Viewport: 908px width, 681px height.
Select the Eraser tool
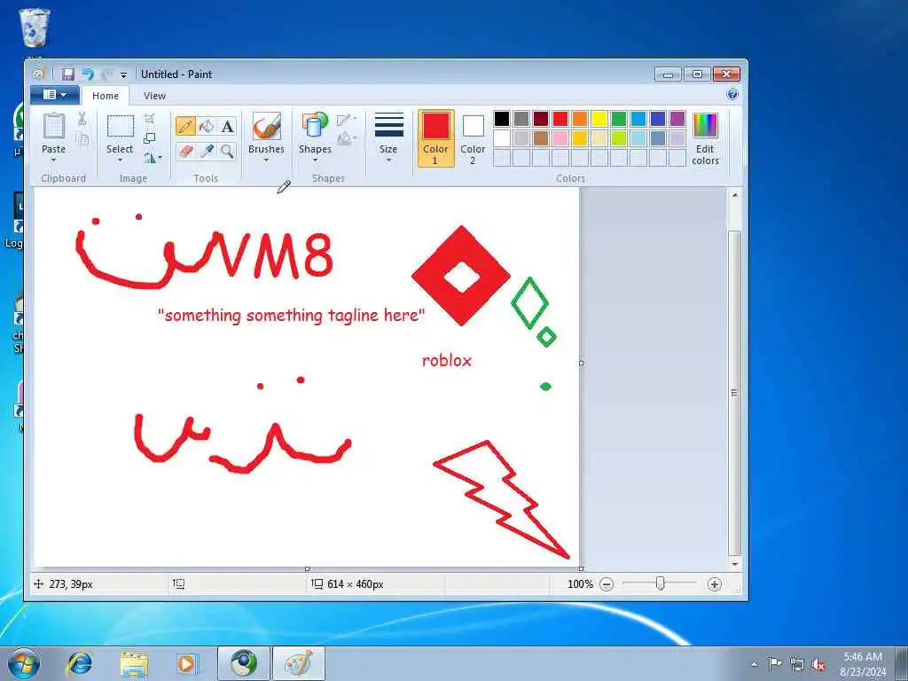tap(185, 151)
